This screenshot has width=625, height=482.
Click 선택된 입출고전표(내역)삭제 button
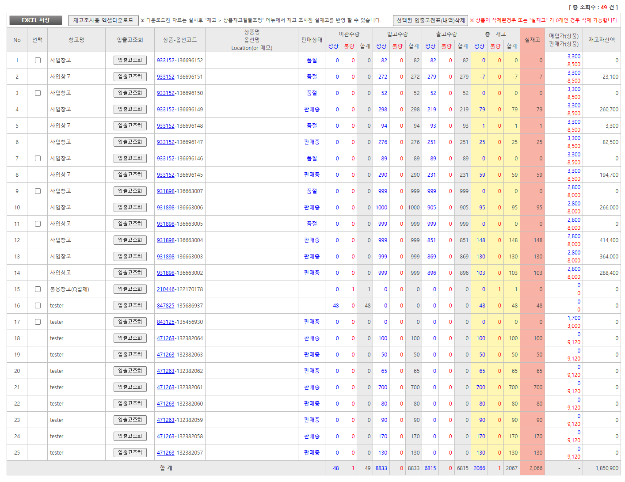[430, 20]
